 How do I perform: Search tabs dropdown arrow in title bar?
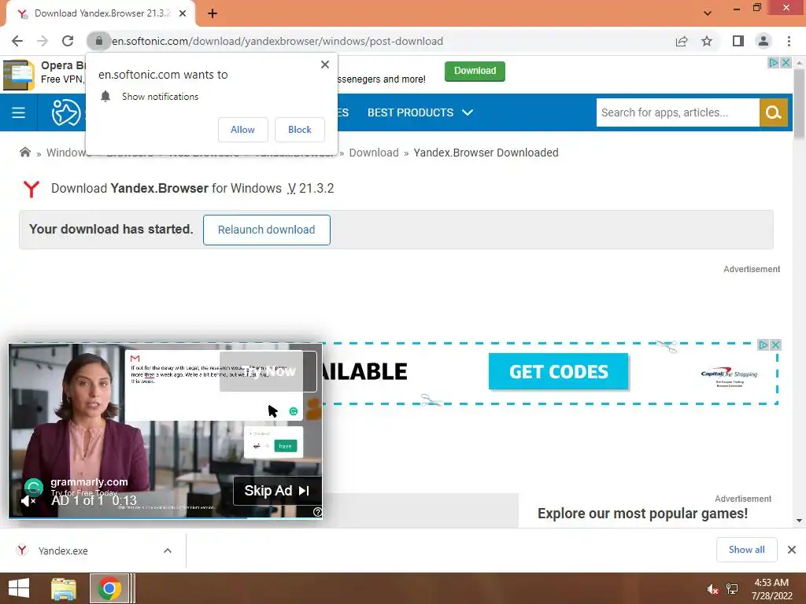(708, 13)
